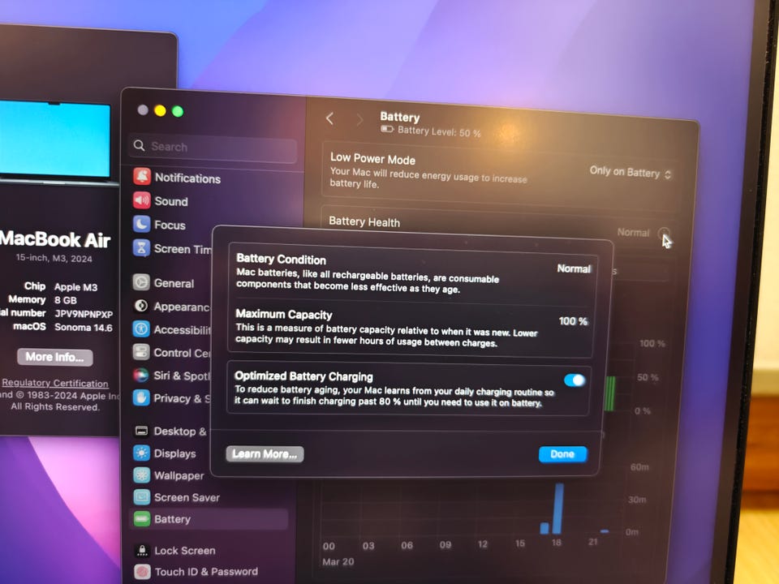Open the Regulatory Certification link
Screen dimensions: 779x584
[x=55, y=383]
